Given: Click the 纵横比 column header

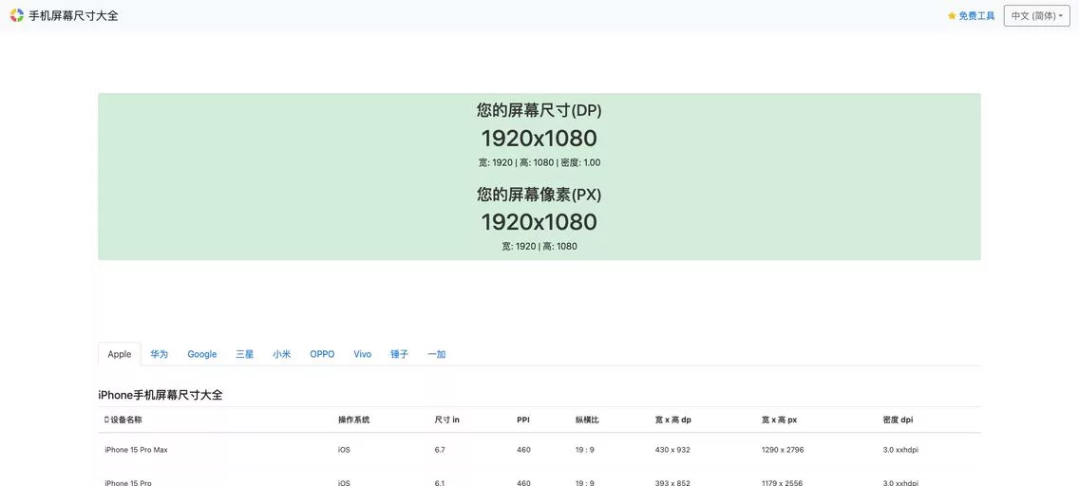Looking at the screenshot, I should pos(588,420).
